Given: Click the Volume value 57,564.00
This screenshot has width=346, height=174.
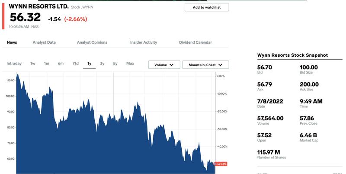Looking at the screenshot, I should tap(270, 118).
